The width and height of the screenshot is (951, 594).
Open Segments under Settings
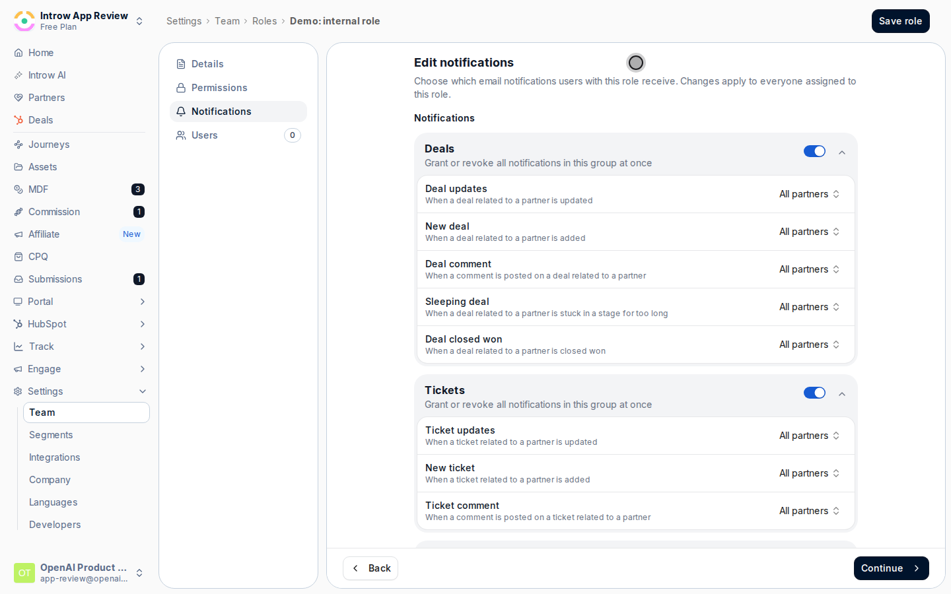coord(51,435)
